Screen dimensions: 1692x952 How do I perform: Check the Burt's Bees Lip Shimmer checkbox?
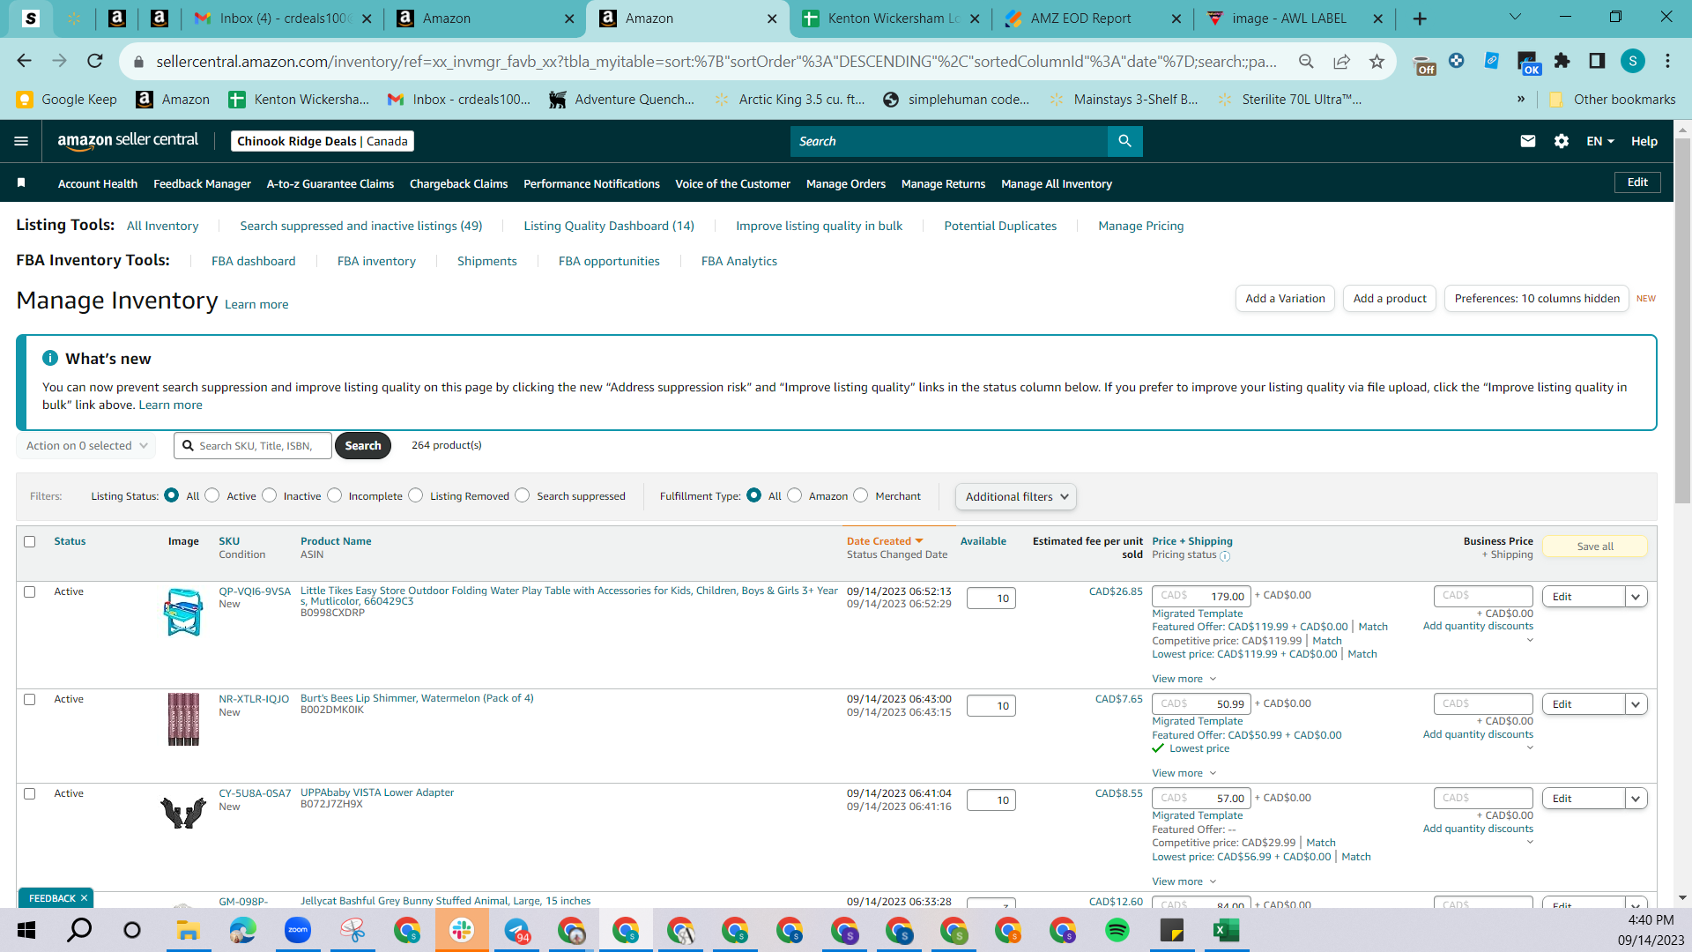tap(30, 699)
